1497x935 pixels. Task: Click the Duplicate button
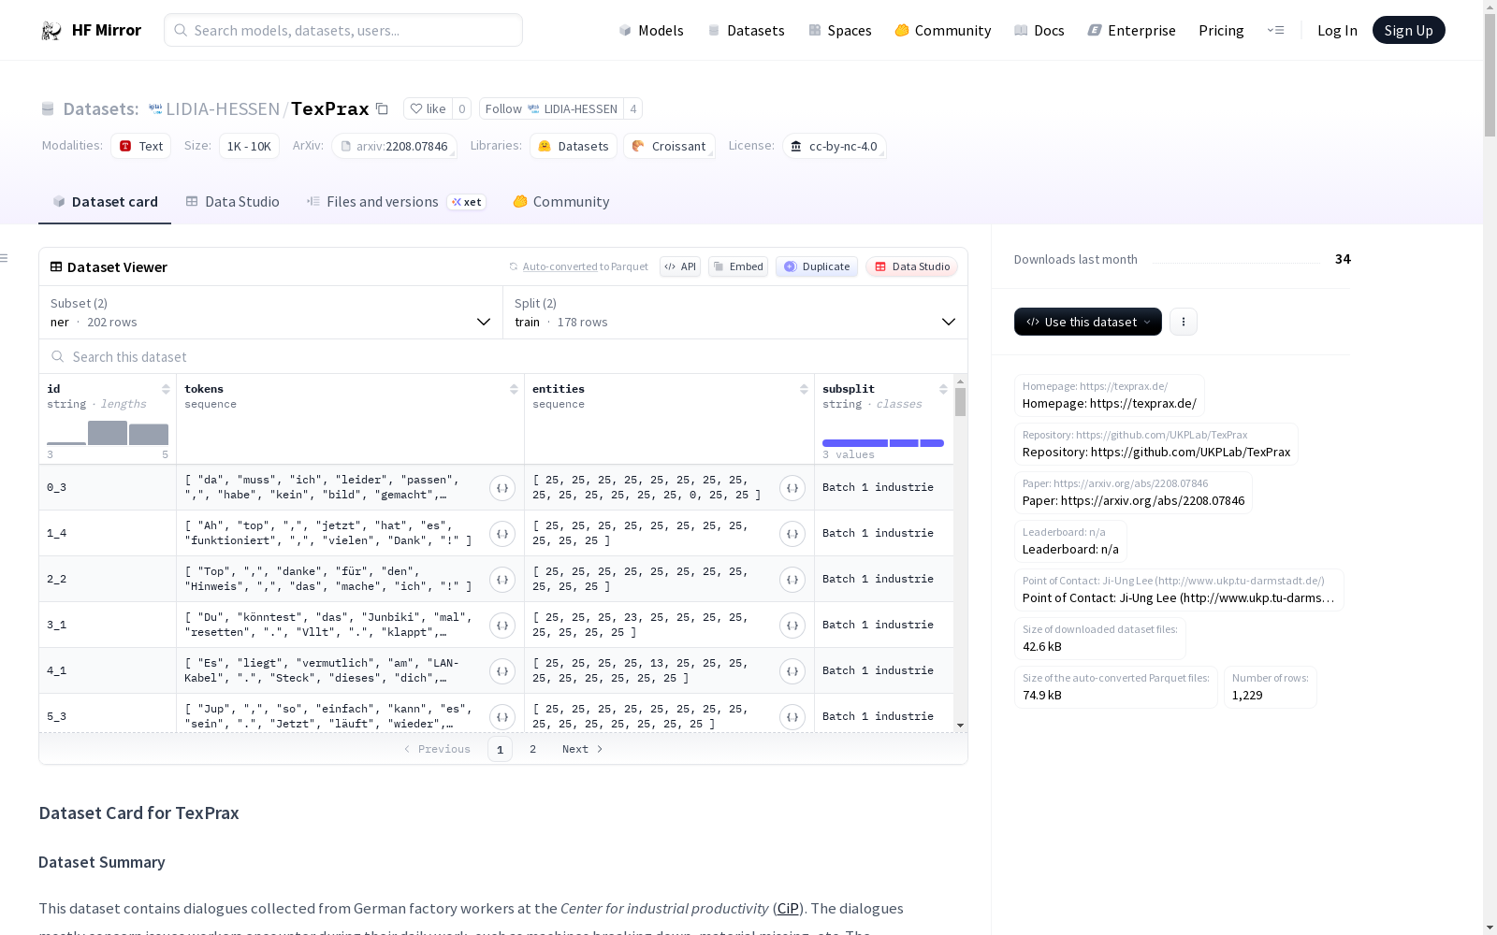pyautogui.click(x=817, y=266)
